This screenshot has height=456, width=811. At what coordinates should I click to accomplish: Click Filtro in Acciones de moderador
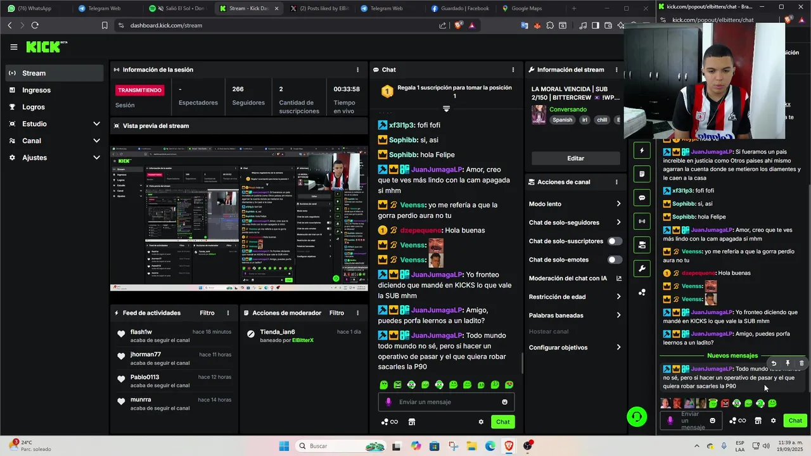click(x=336, y=313)
